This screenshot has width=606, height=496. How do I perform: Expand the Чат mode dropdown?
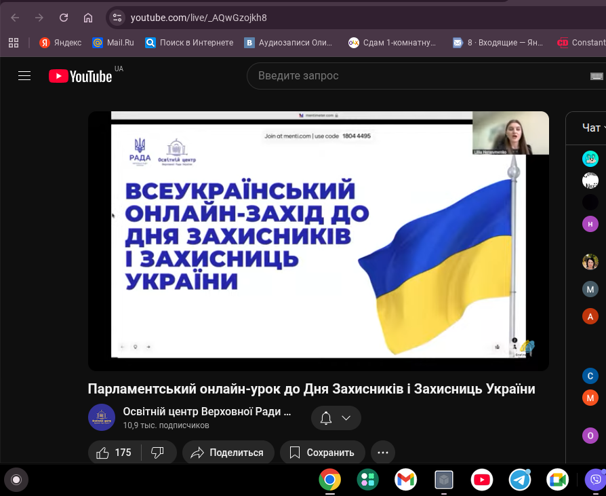[594, 128]
